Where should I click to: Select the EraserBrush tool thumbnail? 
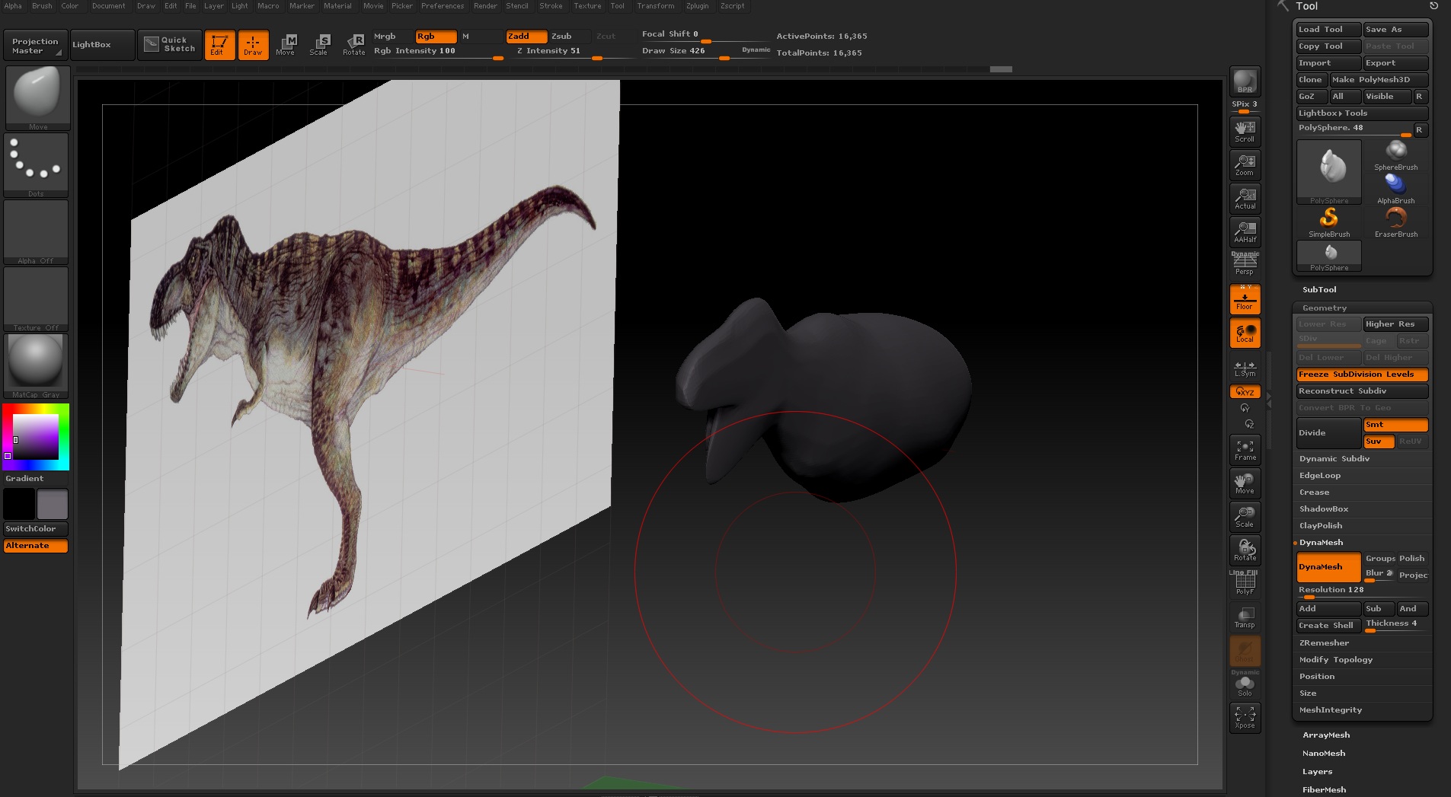[x=1395, y=222]
